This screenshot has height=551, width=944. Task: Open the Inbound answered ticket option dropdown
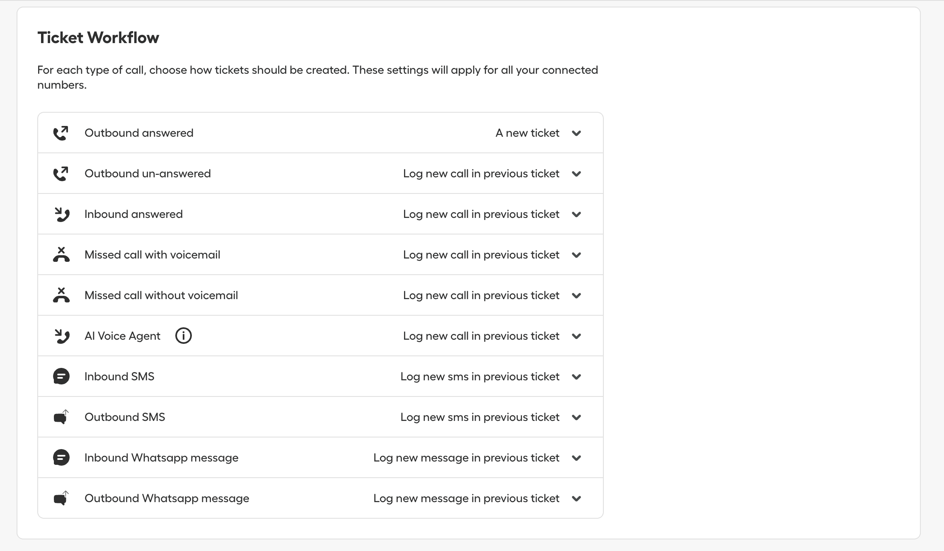coord(576,215)
